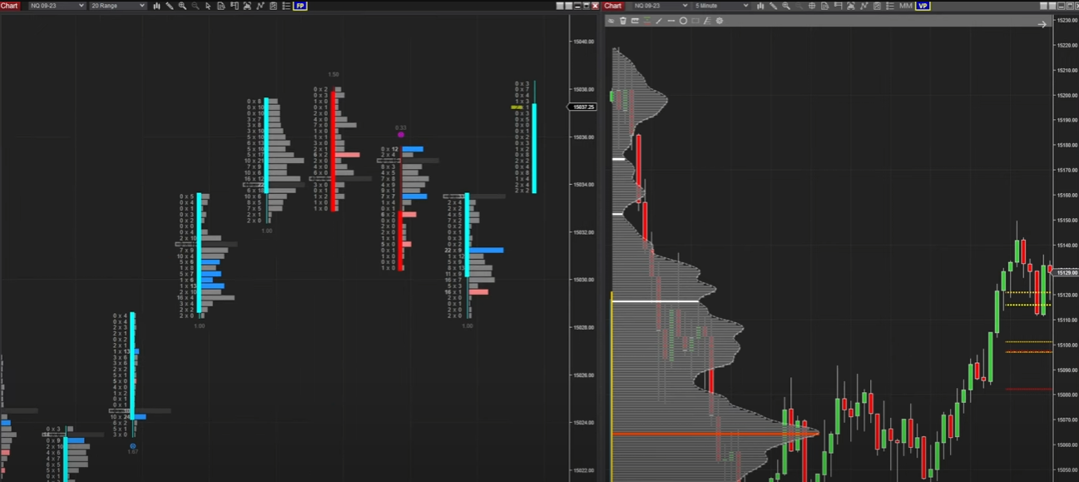The image size is (1079, 482).
Task: Select the Fibonacci fan drawing tool
Action: (707, 21)
